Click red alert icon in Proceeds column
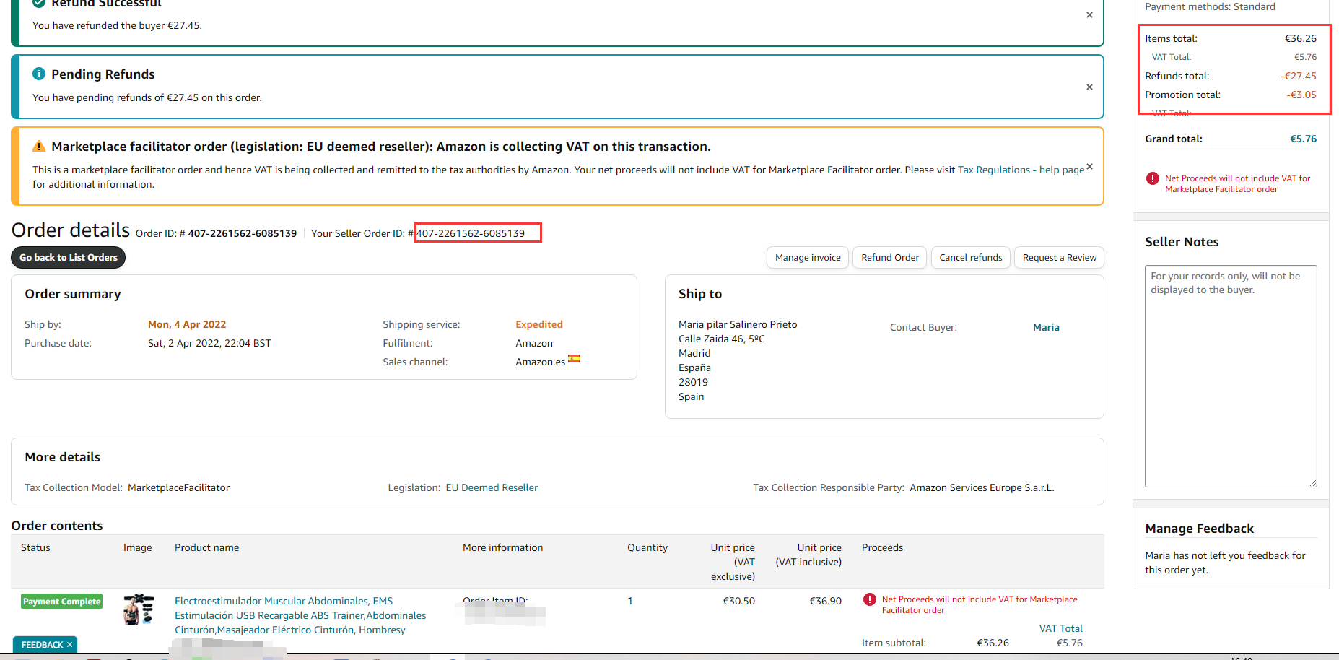The width and height of the screenshot is (1339, 660). (870, 599)
